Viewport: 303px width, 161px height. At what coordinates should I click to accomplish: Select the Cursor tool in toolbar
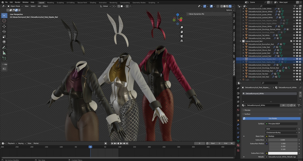tap(4, 20)
